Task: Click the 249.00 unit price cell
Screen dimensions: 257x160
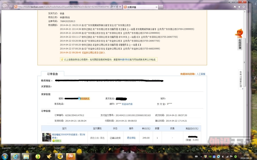Action: click(146, 138)
